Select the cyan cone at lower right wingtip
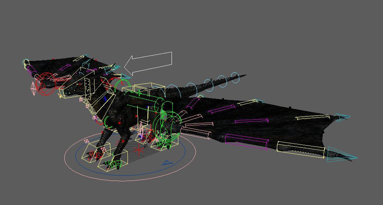Image resolution: width=383 pixels, height=205 pixels. pos(342,155)
